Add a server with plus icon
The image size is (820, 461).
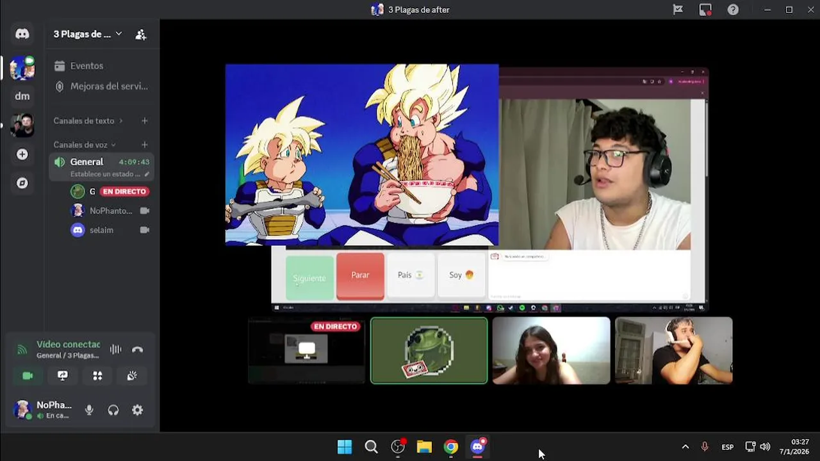pyautogui.click(x=22, y=154)
